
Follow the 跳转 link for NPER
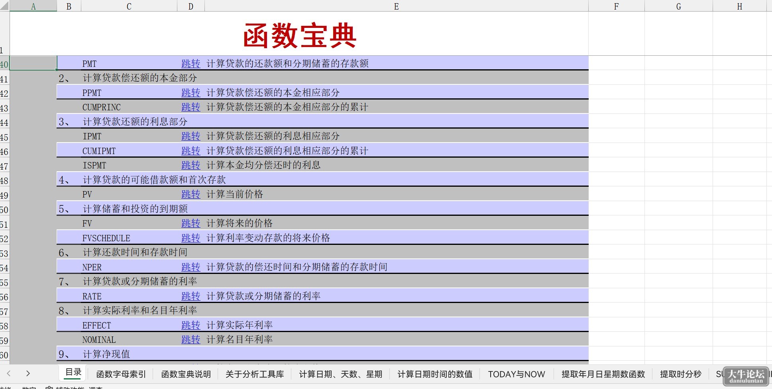point(191,267)
